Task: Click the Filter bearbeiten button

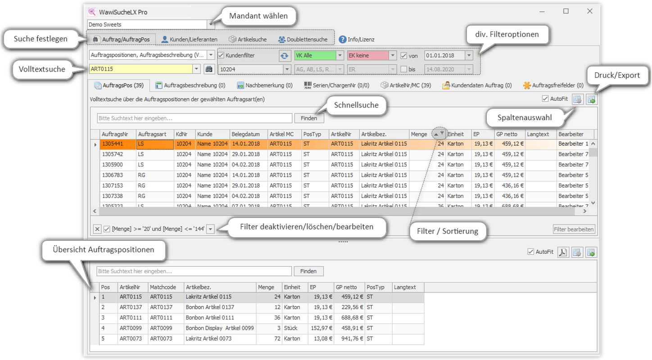Action: pyautogui.click(x=574, y=229)
